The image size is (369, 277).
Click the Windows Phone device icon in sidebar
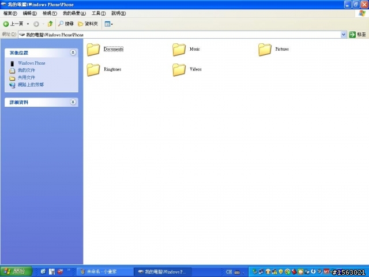click(12, 63)
